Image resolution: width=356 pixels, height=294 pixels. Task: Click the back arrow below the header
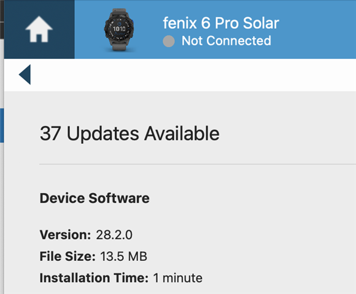tap(25, 75)
